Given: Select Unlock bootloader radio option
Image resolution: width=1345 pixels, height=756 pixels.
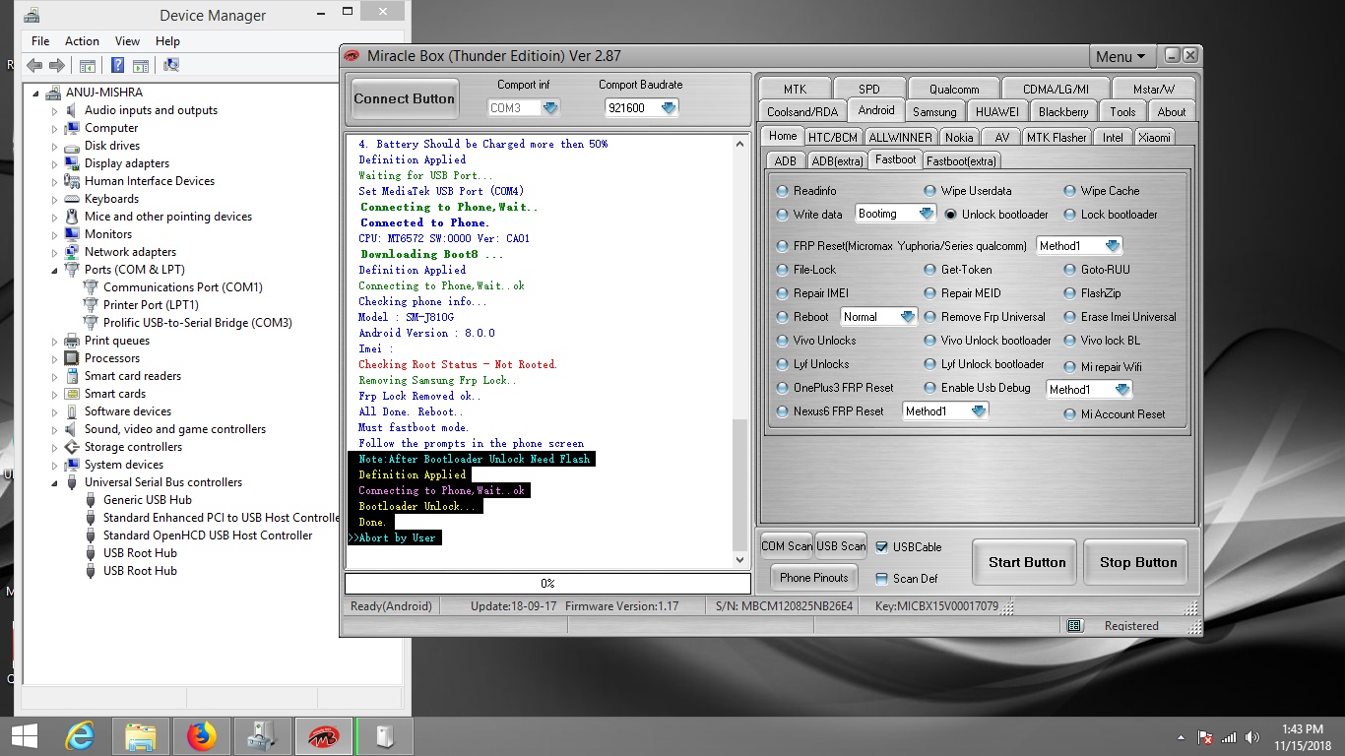Looking at the screenshot, I should pos(951,215).
